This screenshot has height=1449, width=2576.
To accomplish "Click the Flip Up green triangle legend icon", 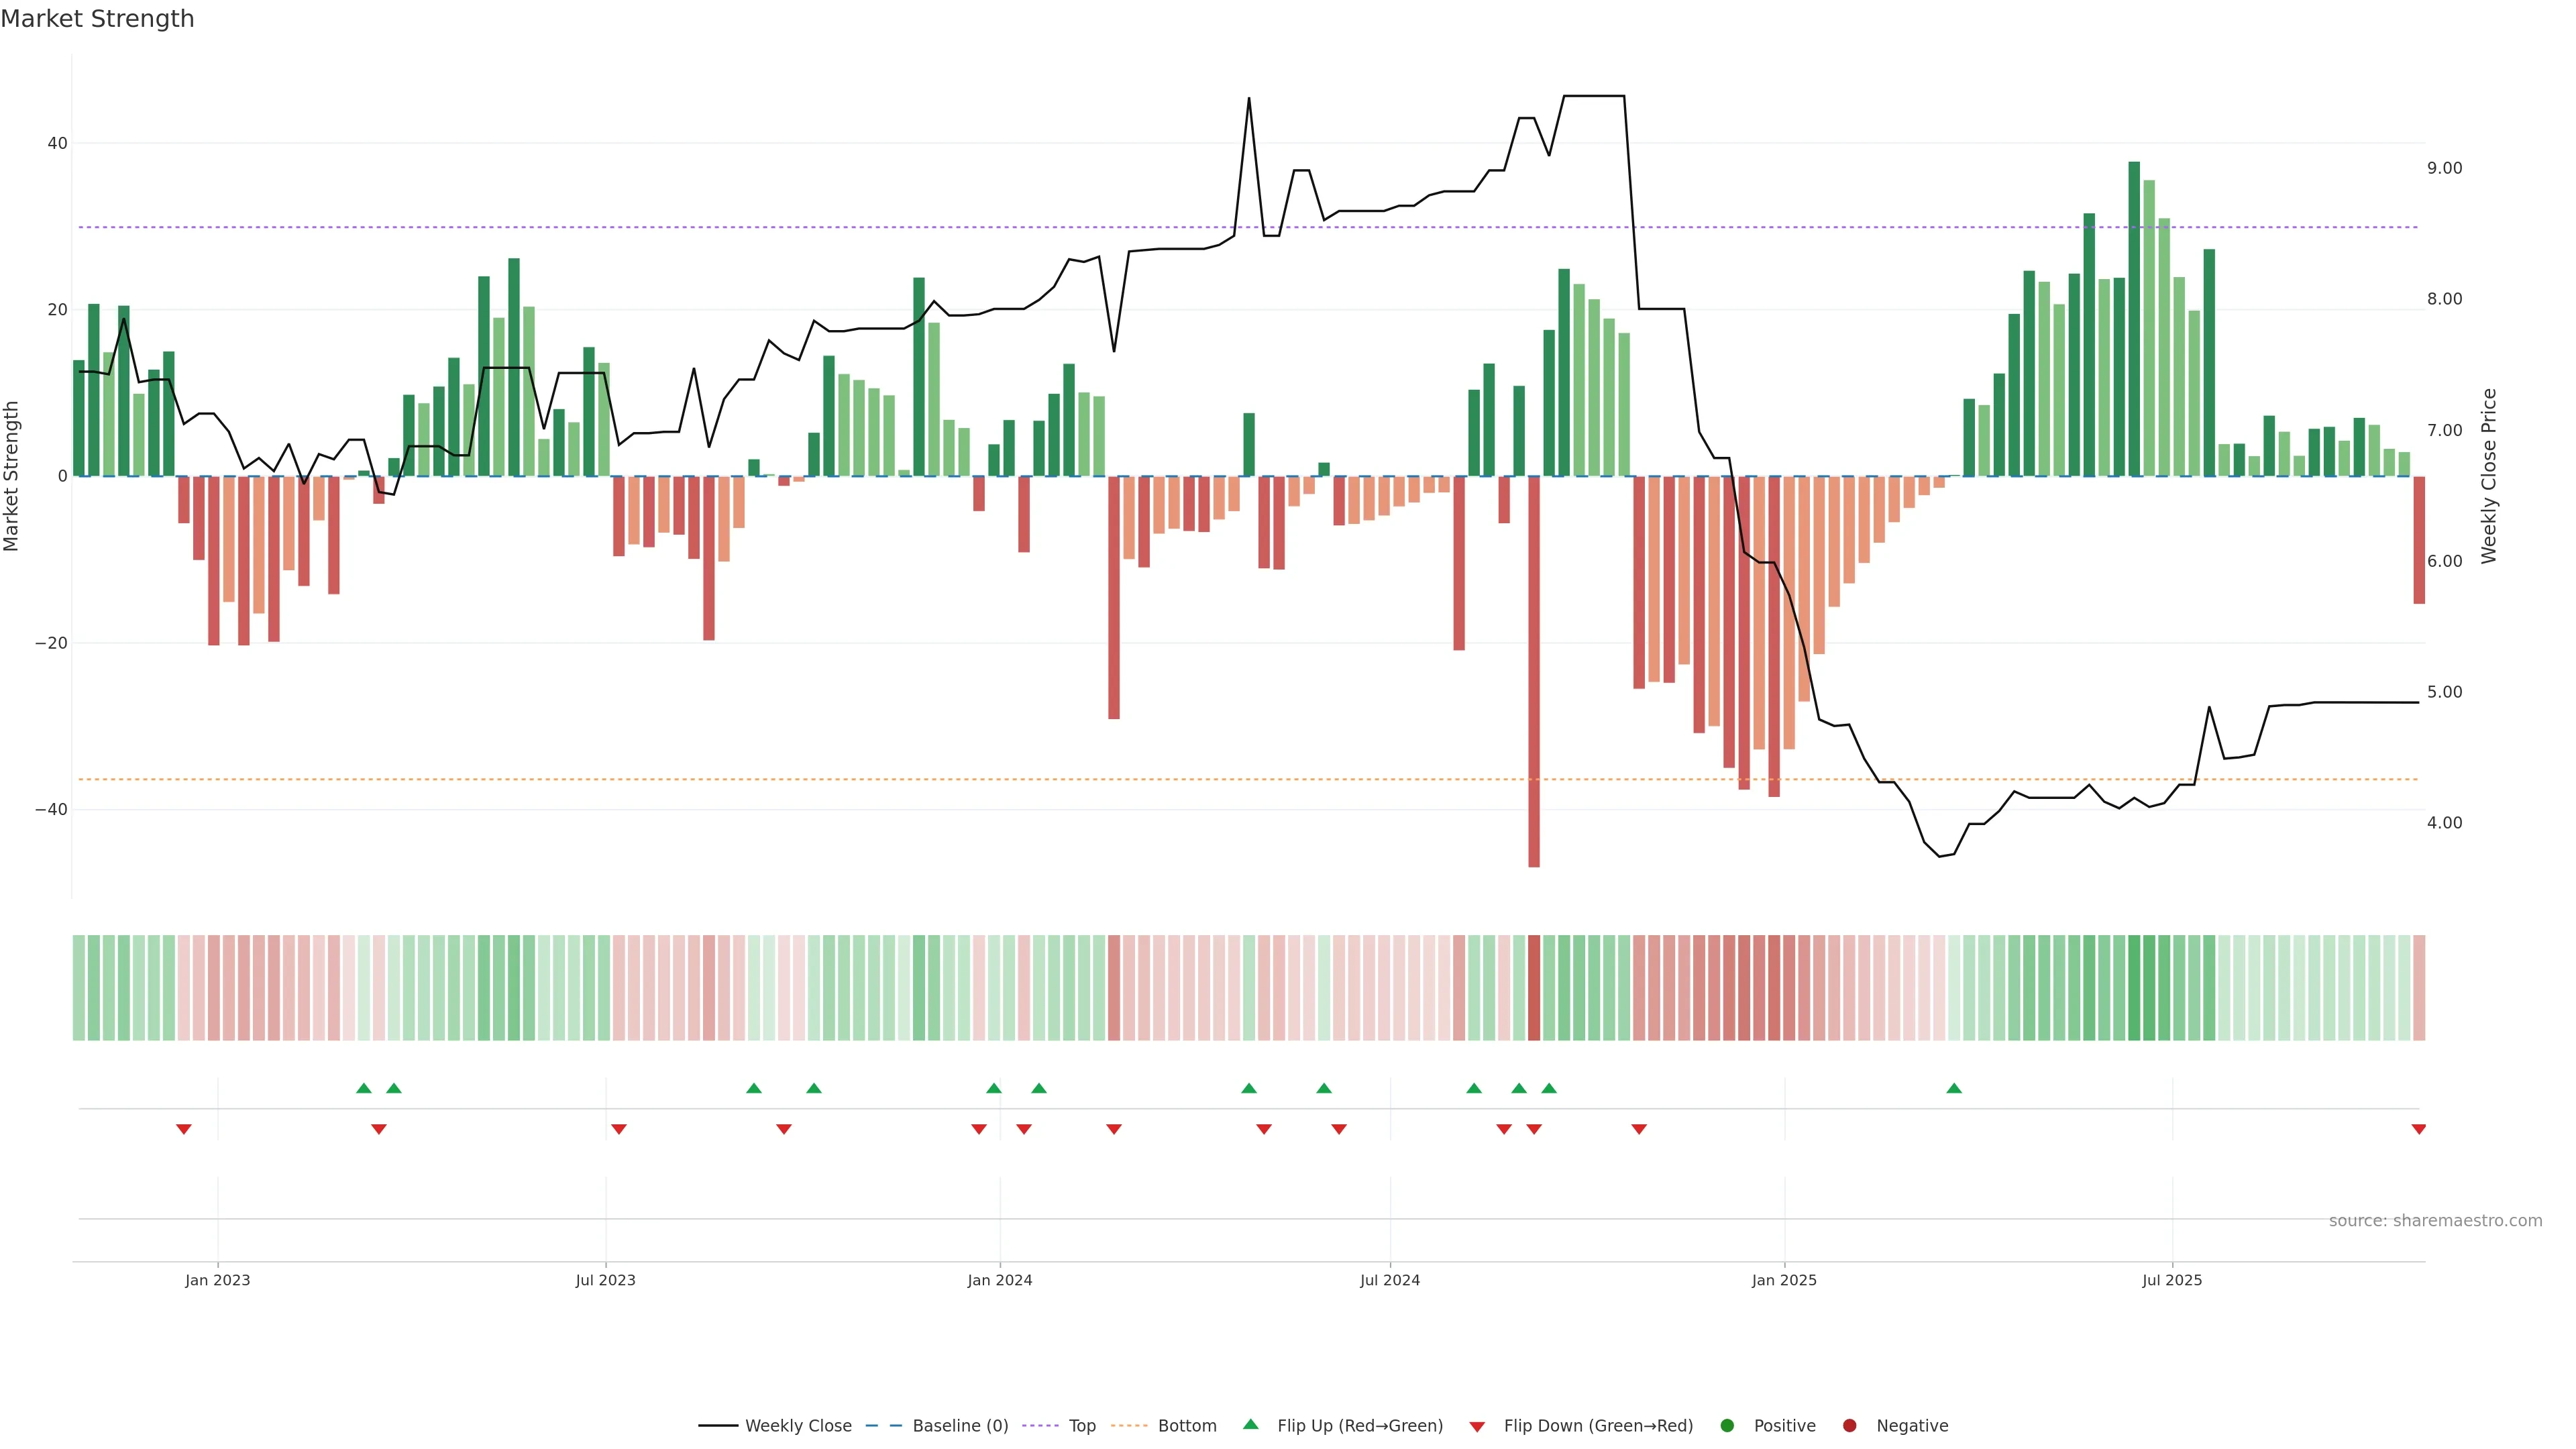I will [x=1250, y=1425].
